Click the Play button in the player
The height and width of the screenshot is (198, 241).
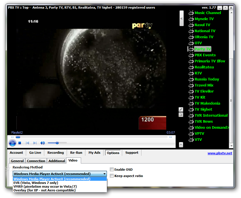click(12, 143)
